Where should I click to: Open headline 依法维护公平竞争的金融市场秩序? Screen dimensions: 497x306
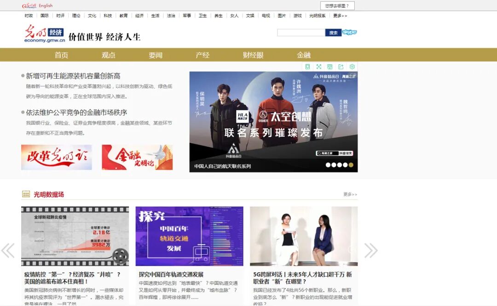[76, 112]
